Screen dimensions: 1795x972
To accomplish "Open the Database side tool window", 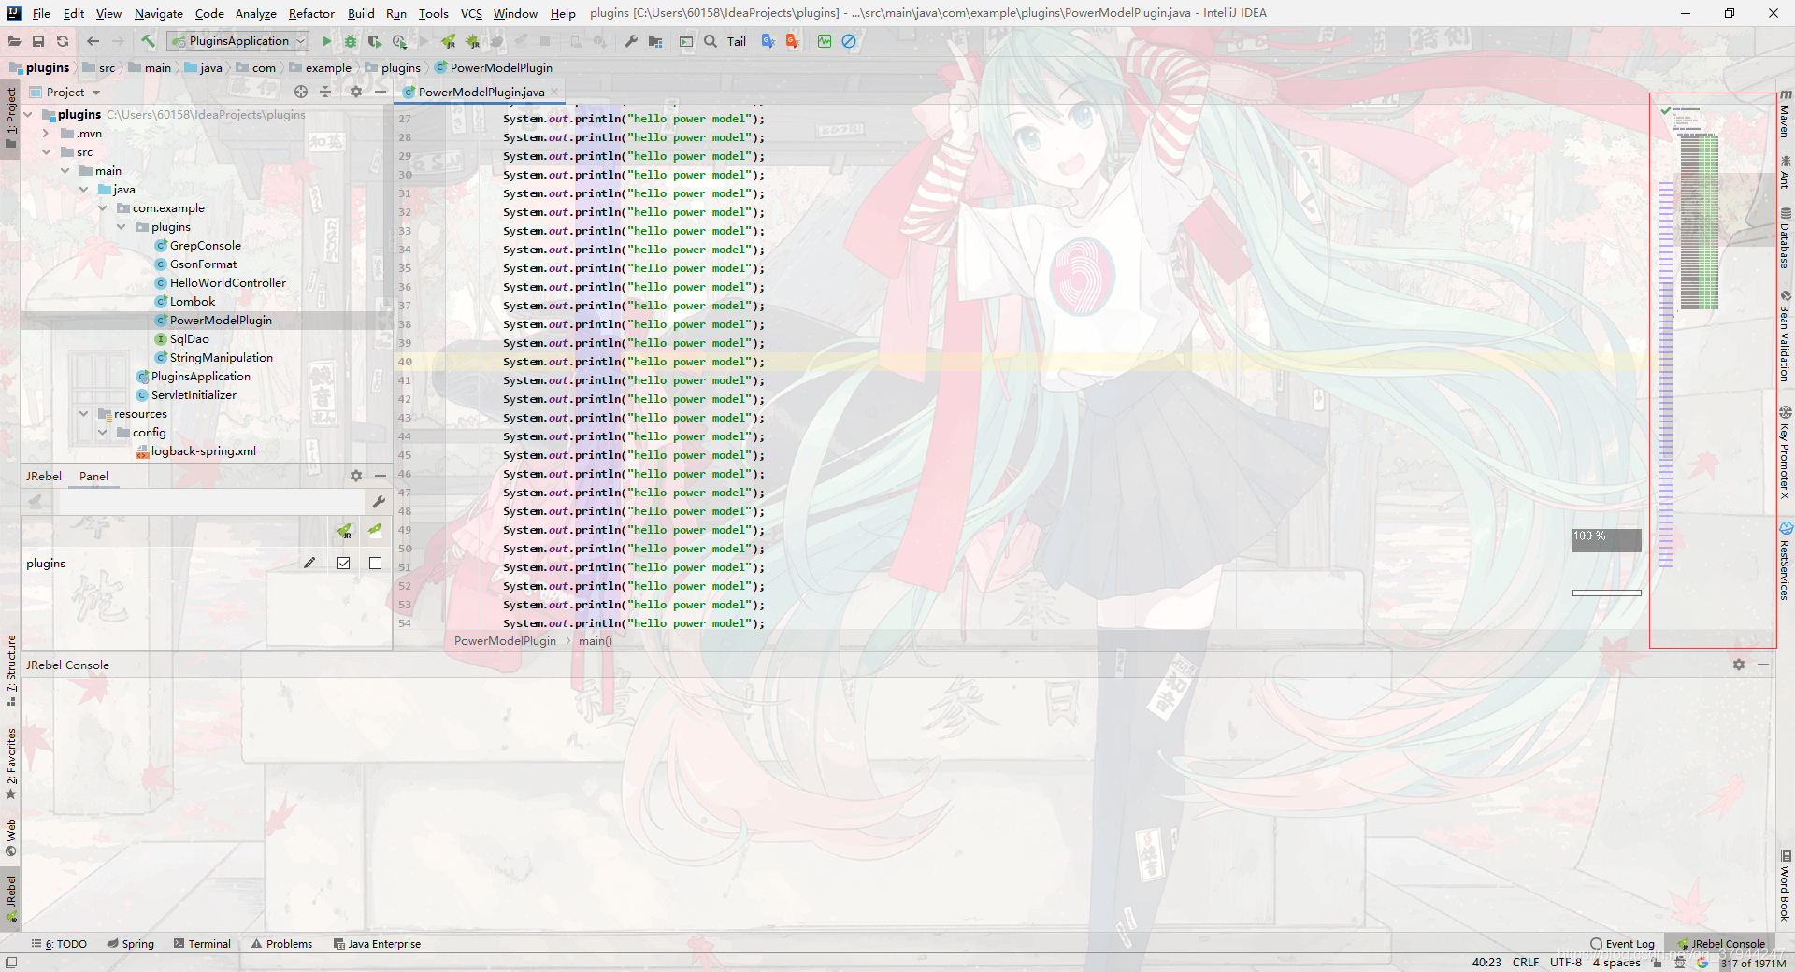I will pyautogui.click(x=1786, y=238).
